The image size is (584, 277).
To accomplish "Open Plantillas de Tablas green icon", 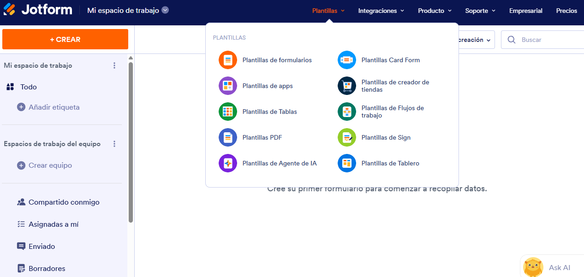I will click(227, 112).
